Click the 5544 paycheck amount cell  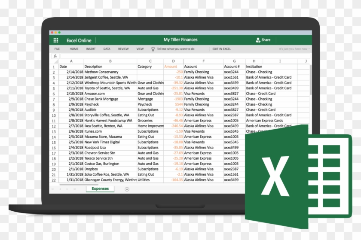[x=173, y=104]
